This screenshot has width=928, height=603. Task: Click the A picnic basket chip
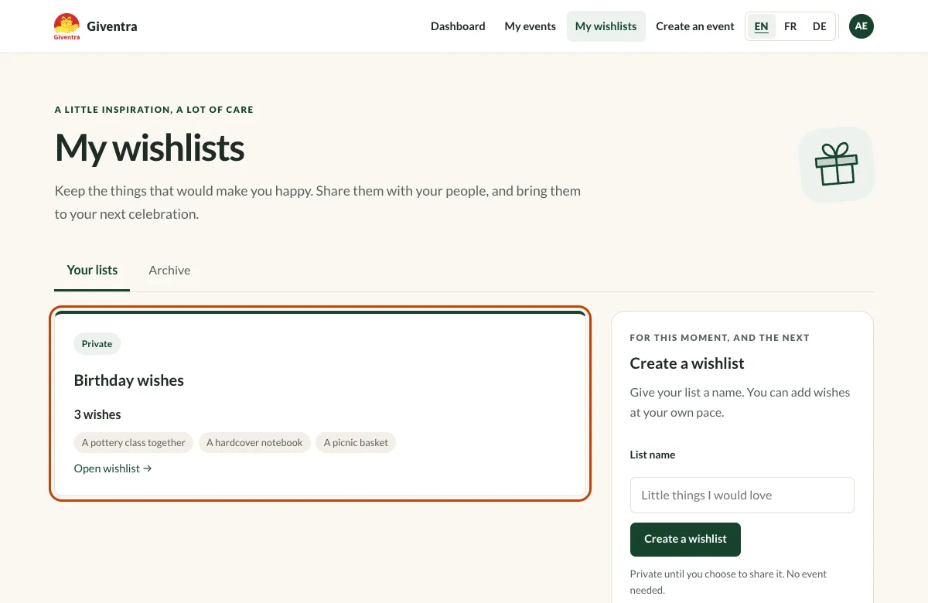click(x=356, y=443)
